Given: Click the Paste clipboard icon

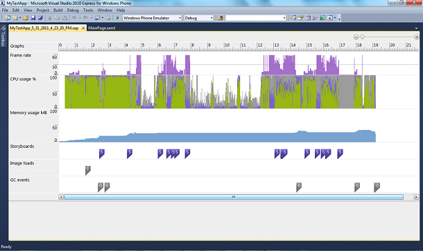Looking at the screenshot, I should point(64,18).
